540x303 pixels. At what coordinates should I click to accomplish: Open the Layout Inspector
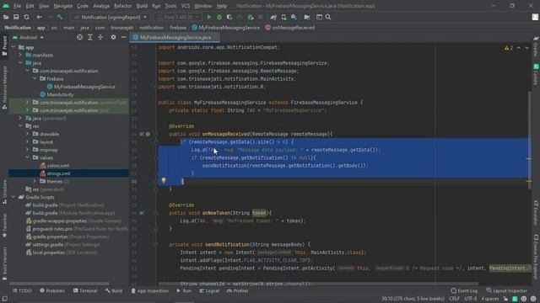(506, 290)
